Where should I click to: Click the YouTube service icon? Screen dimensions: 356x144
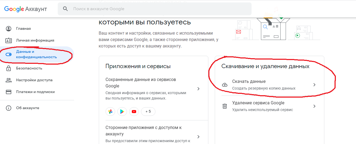[134, 112]
